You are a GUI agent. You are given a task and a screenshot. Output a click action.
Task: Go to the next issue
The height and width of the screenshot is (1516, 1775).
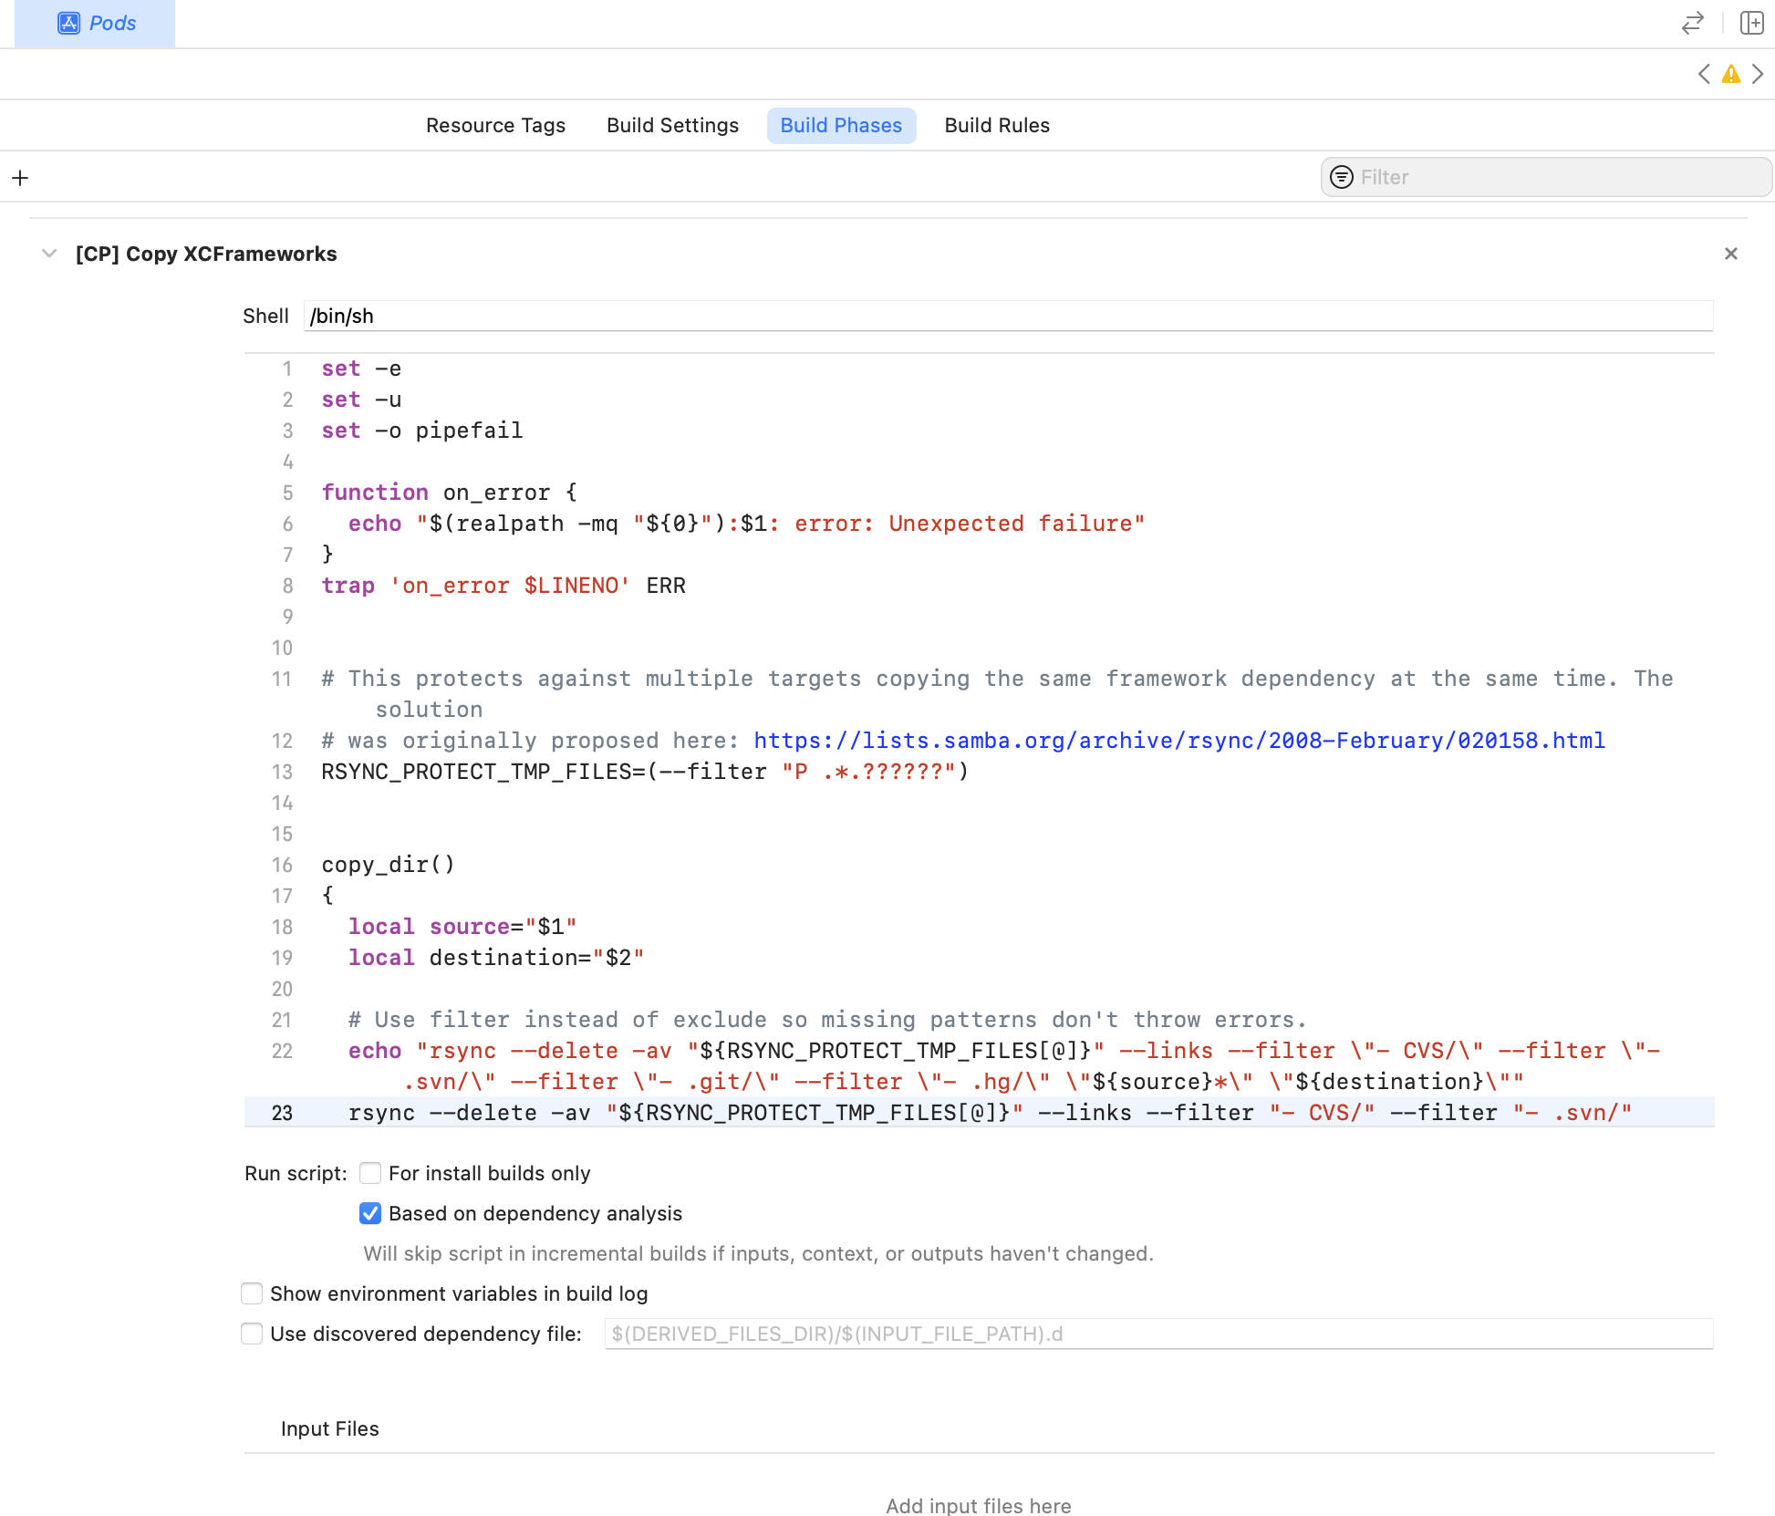tap(1758, 74)
